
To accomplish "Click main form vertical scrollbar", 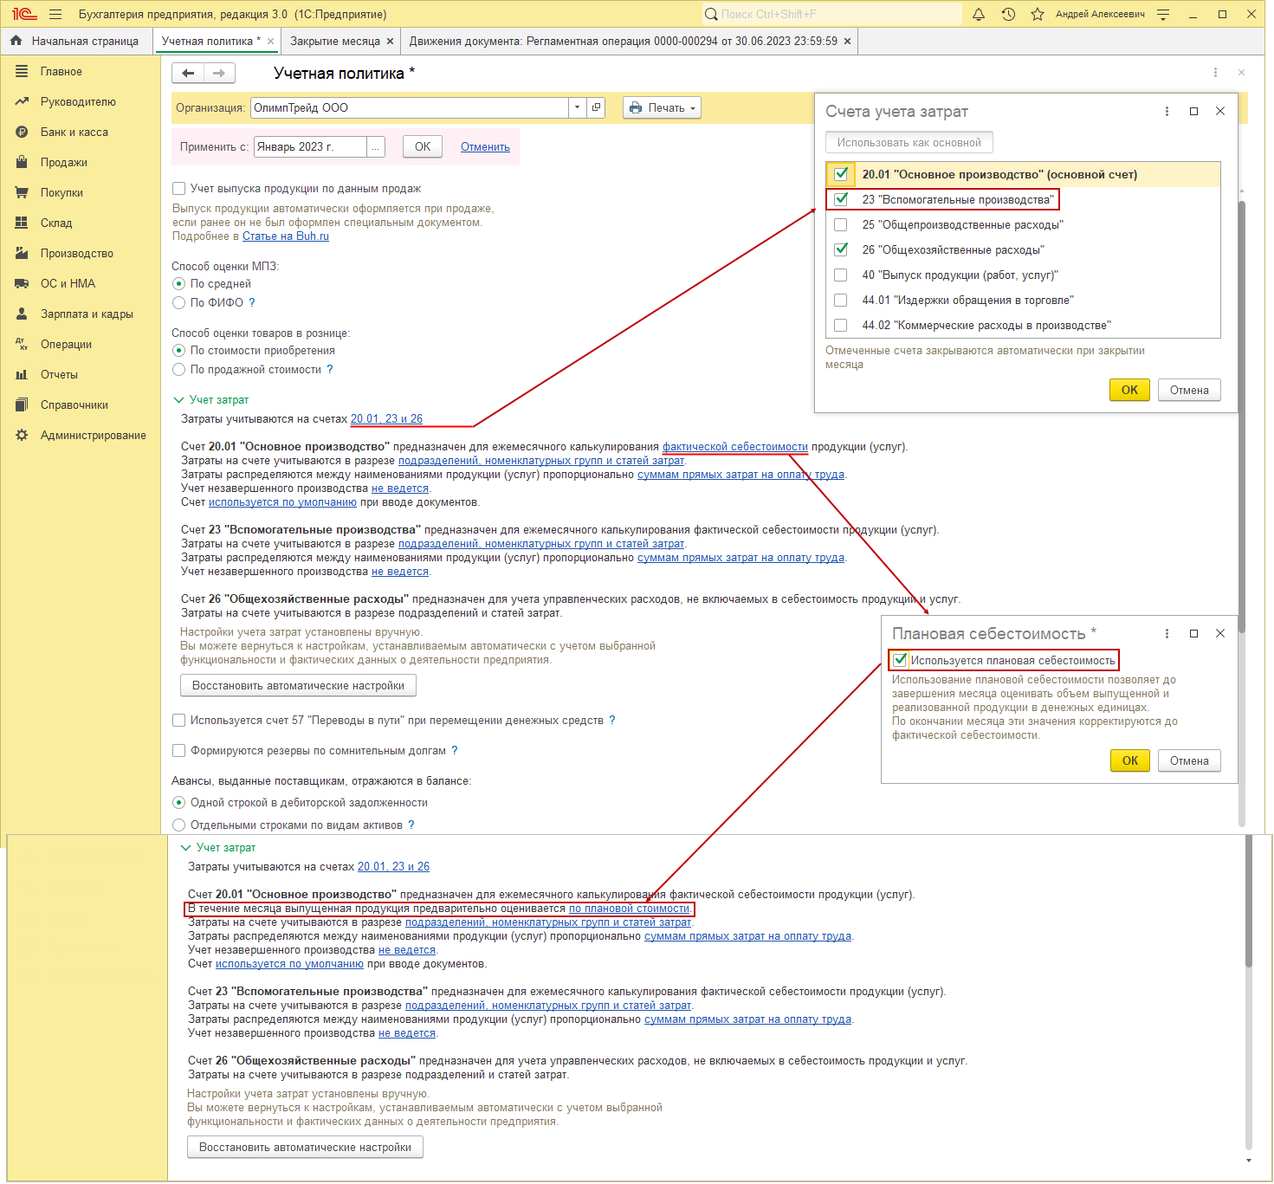I will [x=1242, y=416].
